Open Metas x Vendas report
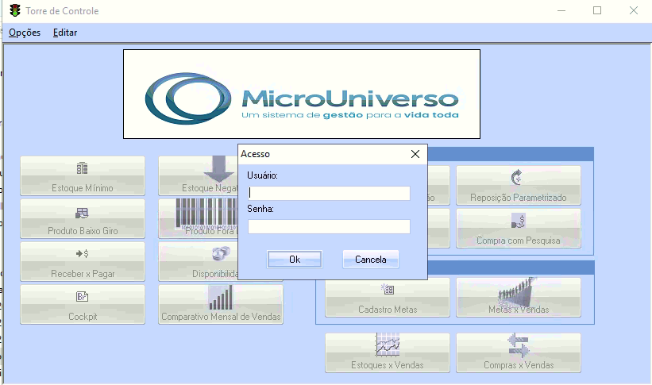 518,297
